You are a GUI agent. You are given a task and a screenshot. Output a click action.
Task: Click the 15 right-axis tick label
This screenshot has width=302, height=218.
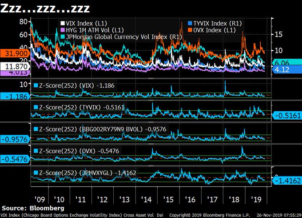(278, 34)
